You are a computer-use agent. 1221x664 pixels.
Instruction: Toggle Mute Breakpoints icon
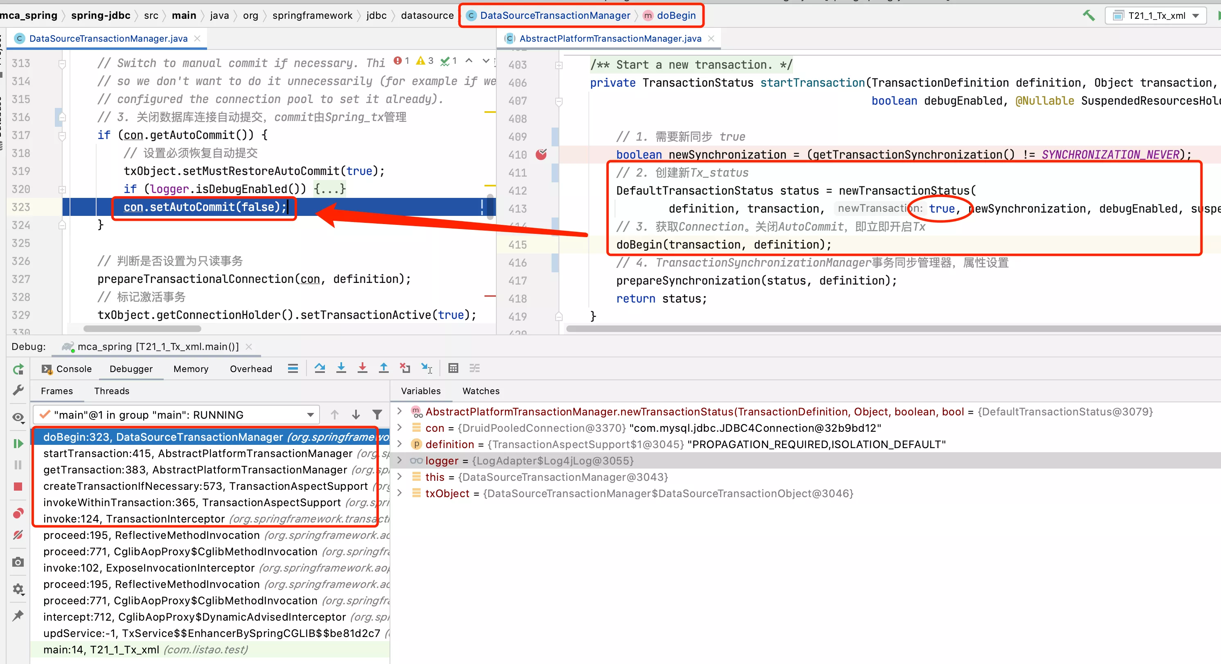(18, 535)
